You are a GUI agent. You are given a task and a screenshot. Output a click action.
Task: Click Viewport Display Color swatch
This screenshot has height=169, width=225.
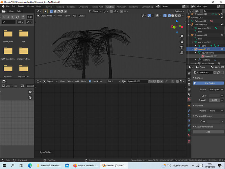(x=214, y=121)
